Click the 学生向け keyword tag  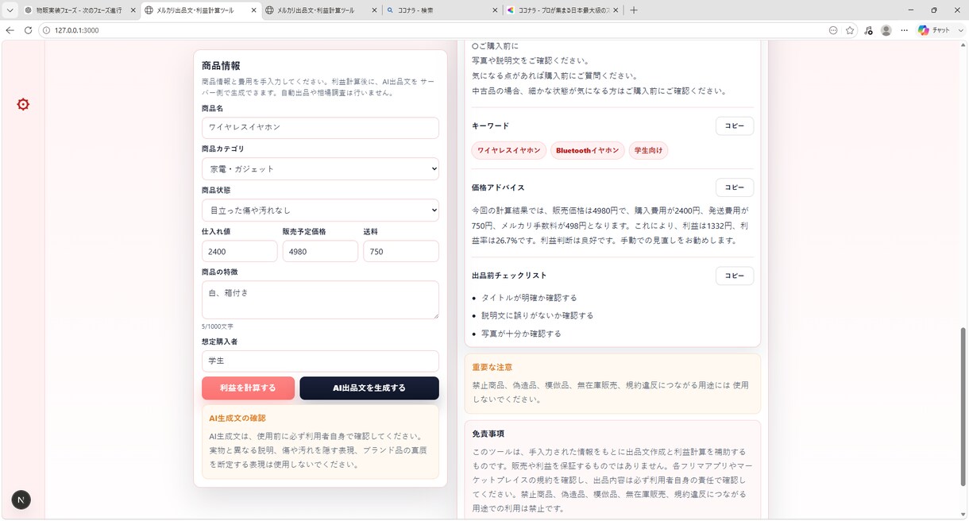pyautogui.click(x=648, y=150)
